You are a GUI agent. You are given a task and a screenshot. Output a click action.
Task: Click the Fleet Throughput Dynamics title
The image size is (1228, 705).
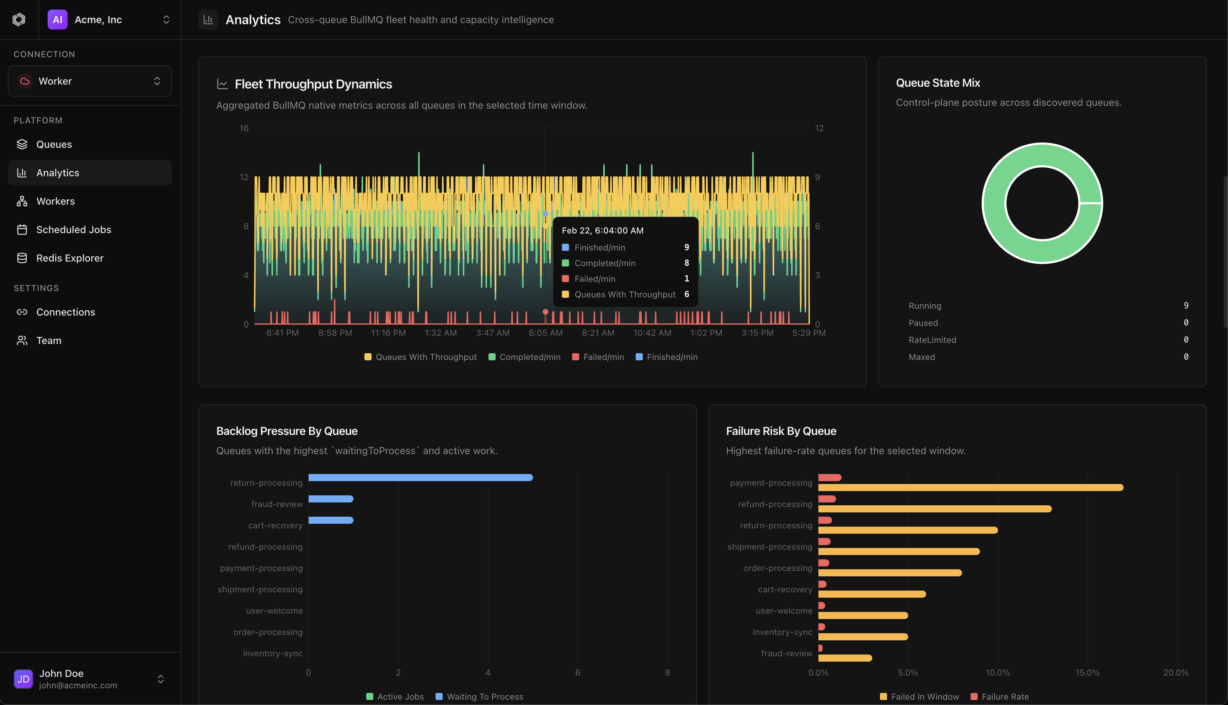pos(314,84)
